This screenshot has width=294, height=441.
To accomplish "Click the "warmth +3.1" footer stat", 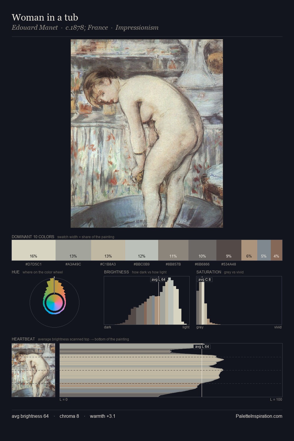I will (x=103, y=416).
